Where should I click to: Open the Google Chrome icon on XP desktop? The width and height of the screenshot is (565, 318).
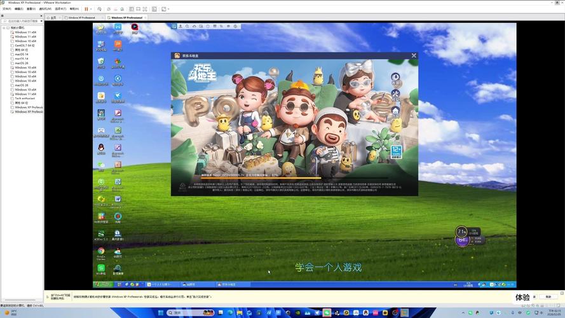pos(101,252)
